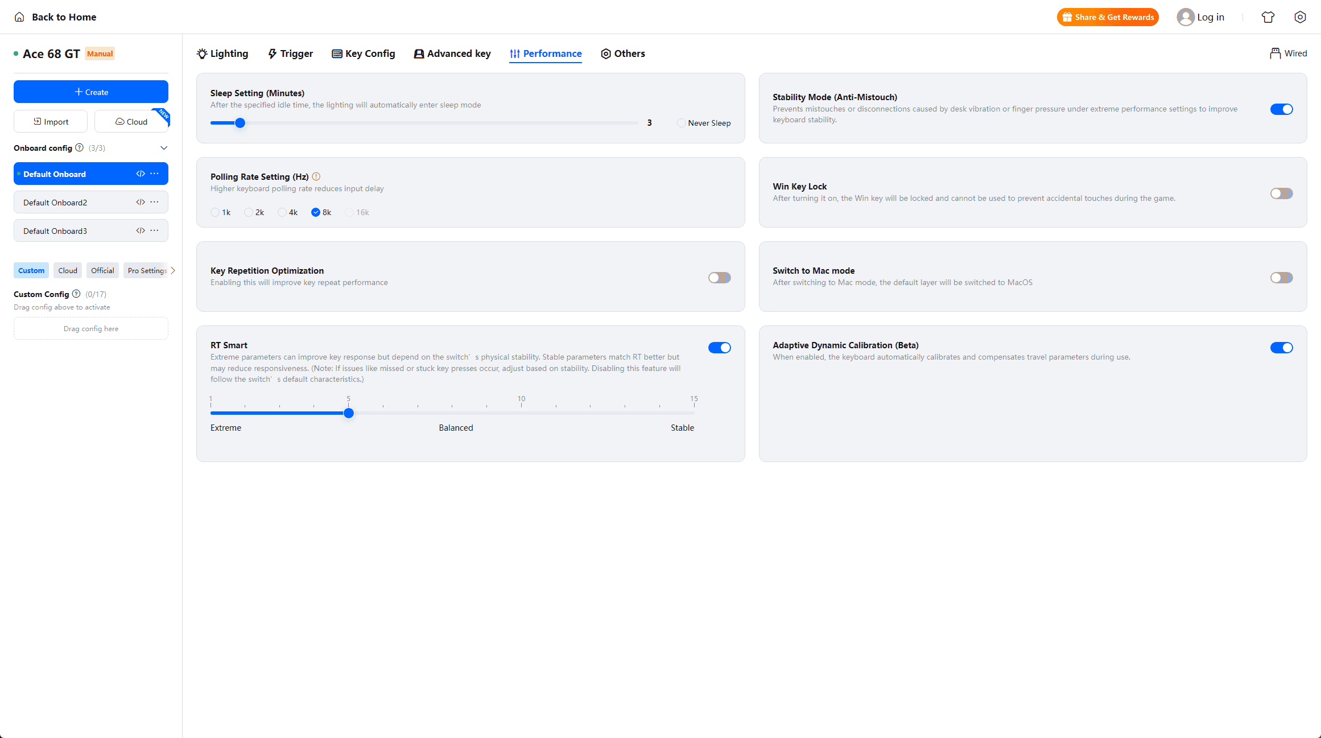Select 16k polling rate
Screen dimensions: 1321x738
[357, 212]
